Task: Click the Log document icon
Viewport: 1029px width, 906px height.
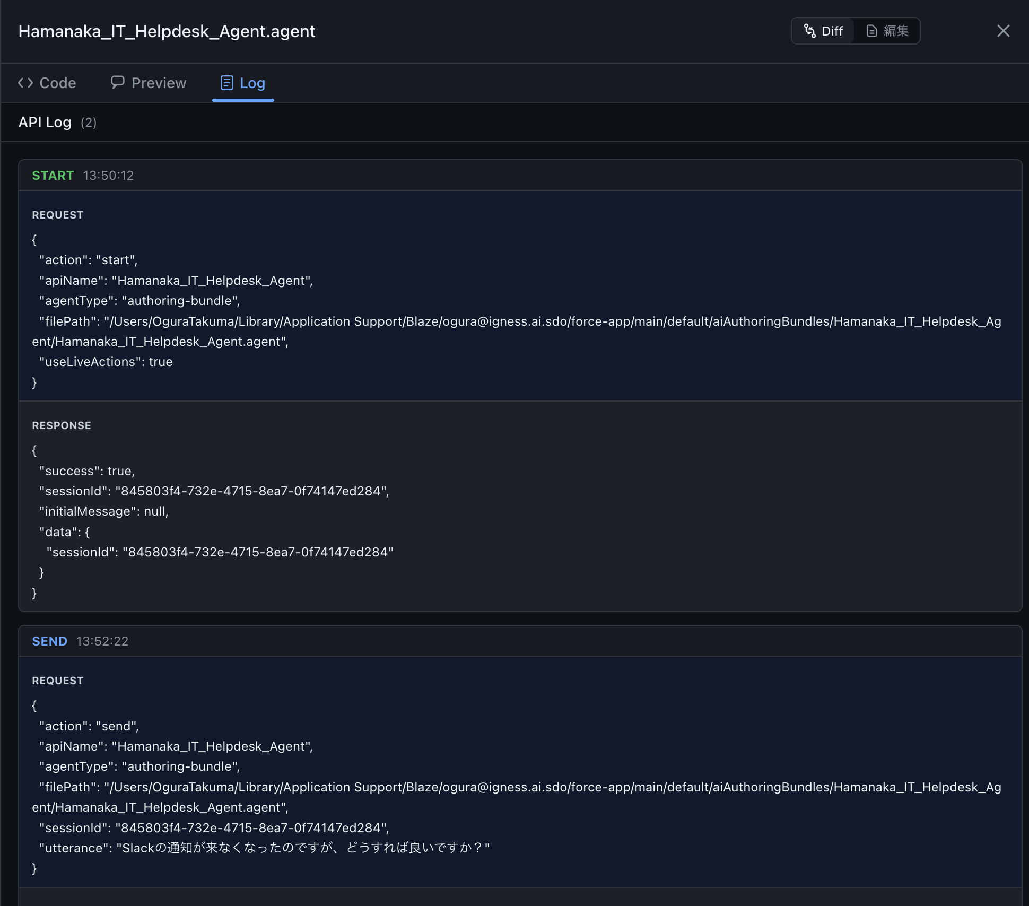Action: 227,83
